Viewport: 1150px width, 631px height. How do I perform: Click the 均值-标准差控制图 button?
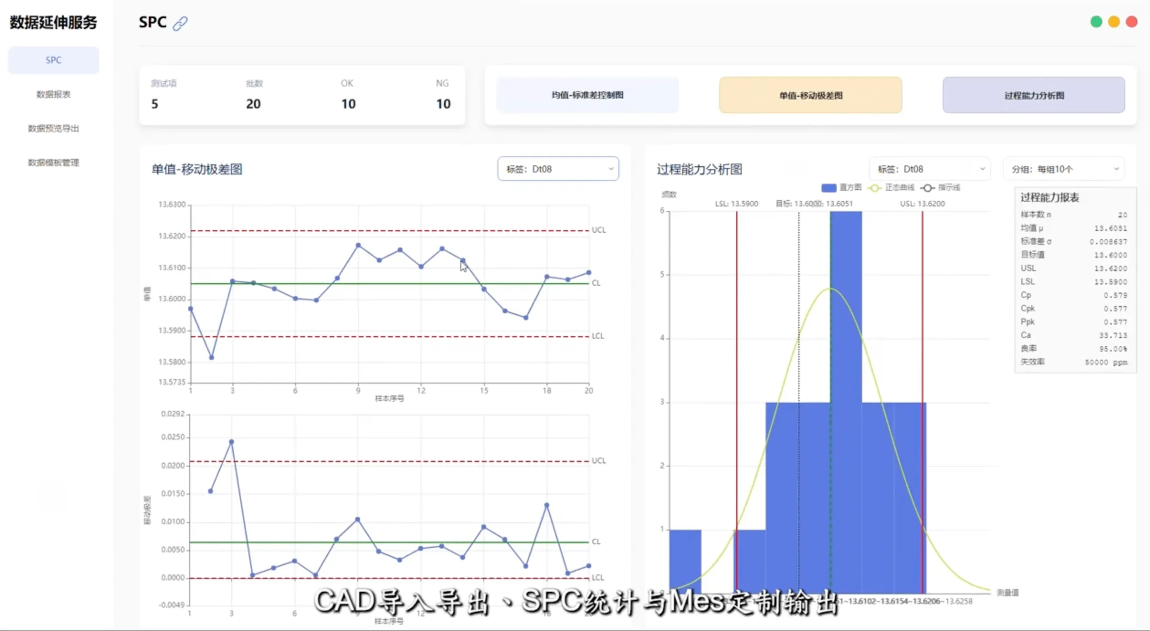[x=587, y=95]
